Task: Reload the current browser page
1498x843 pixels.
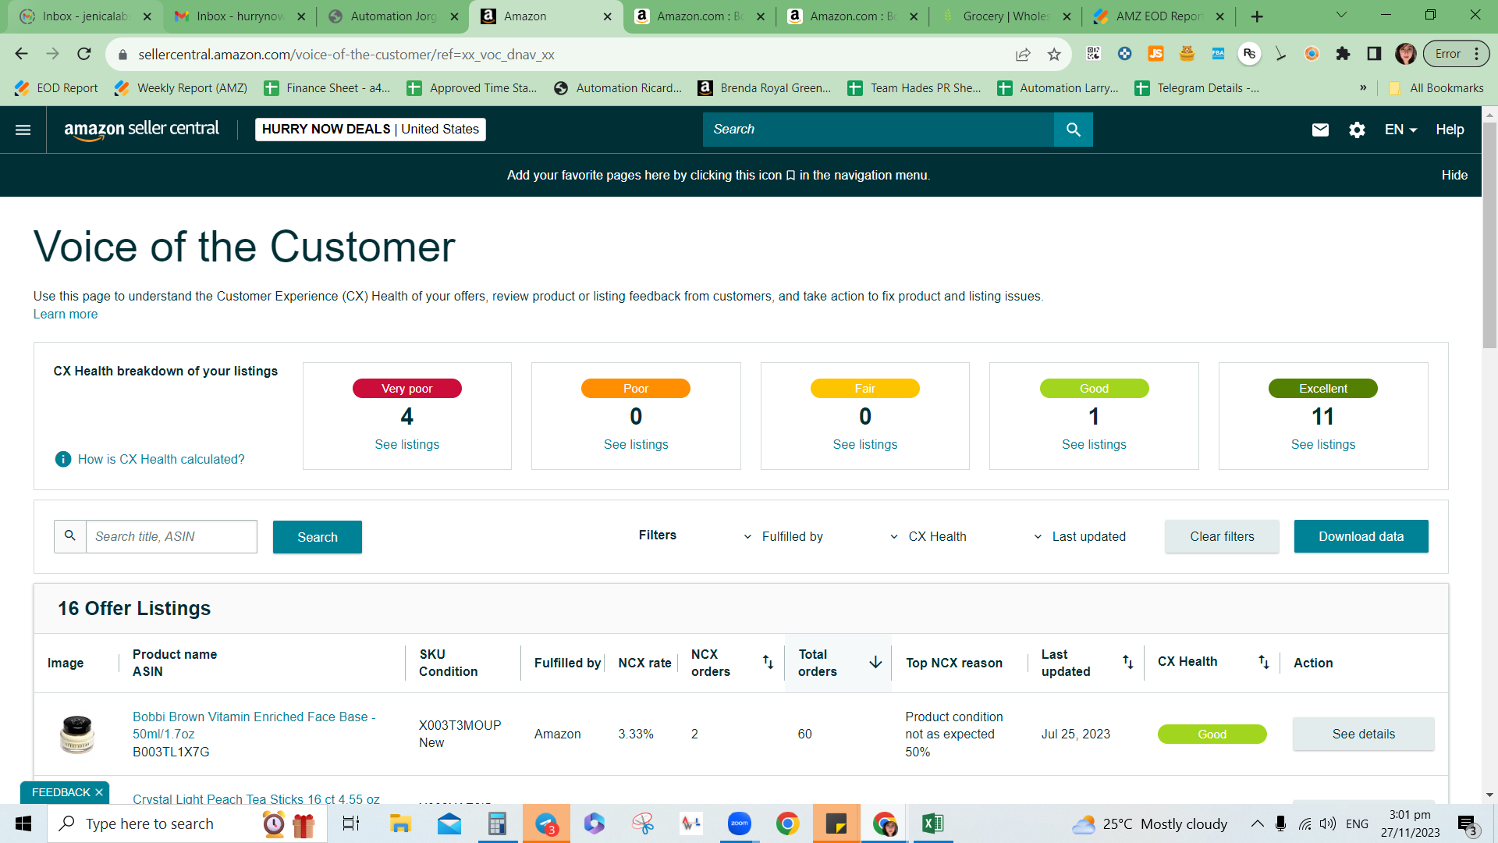Action: (x=84, y=54)
